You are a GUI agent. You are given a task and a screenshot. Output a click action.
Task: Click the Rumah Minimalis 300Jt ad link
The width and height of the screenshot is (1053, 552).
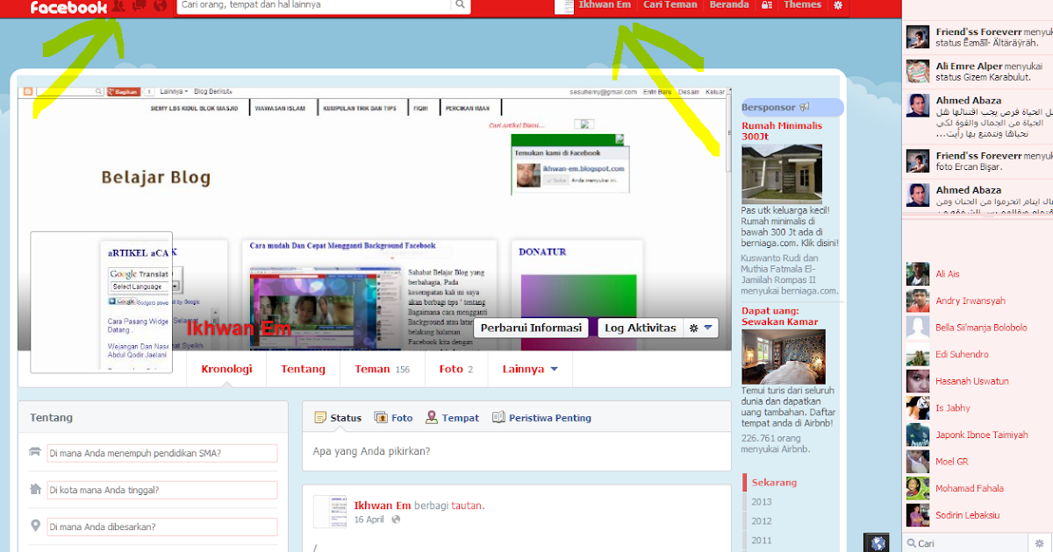click(782, 131)
